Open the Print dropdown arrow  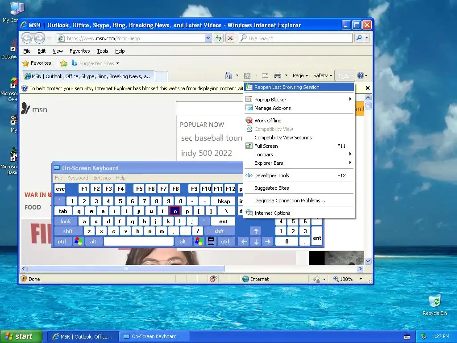click(x=286, y=75)
